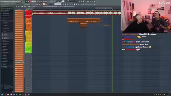
Task: Click the red record button in transport
Action: click(x=31, y=2)
